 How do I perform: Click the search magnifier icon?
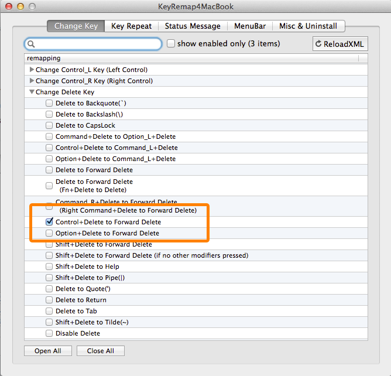click(x=32, y=44)
